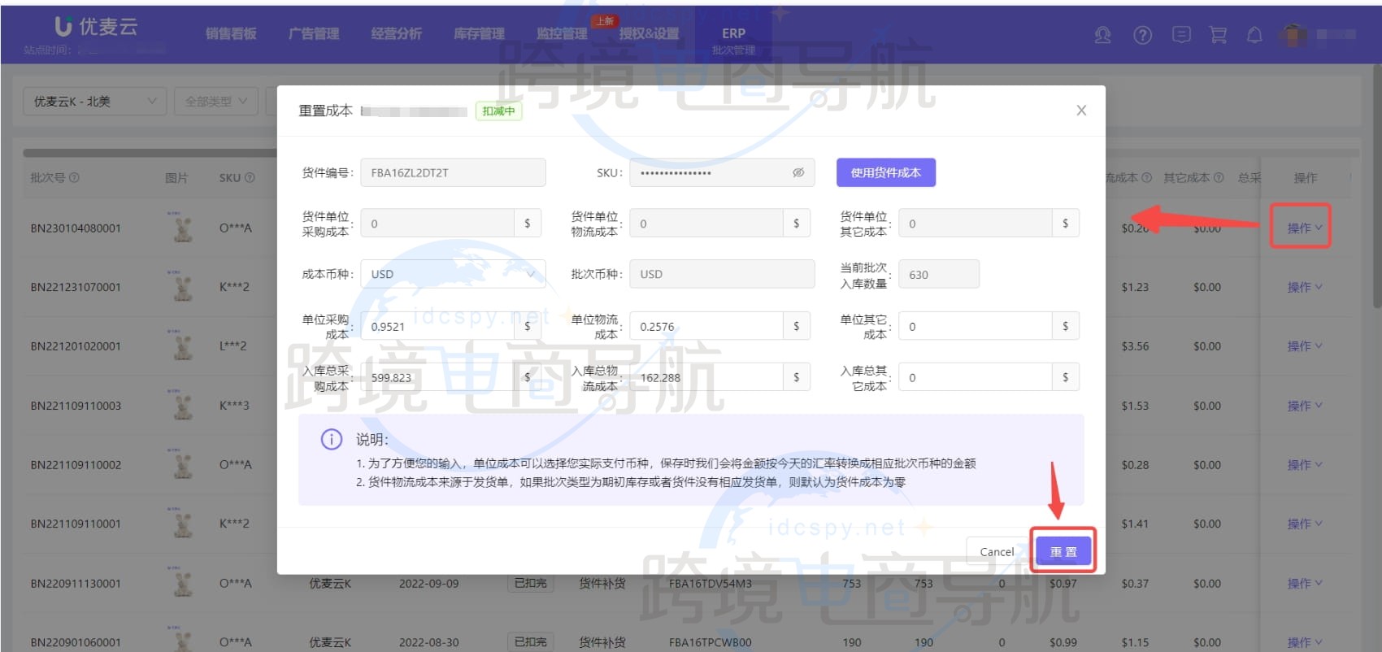1382x652 pixels.
Task: Open product thumbnail for BN230104080001
Action: coord(183,228)
